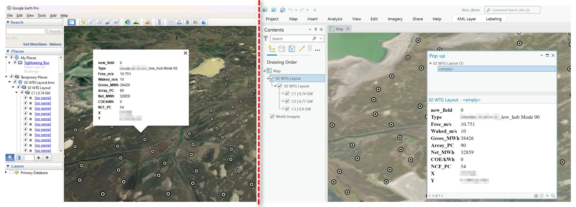Viewport: 576px width, 207px height.
Task: Click the Add Placemark pushpin icon
Action: pos(83,22)
